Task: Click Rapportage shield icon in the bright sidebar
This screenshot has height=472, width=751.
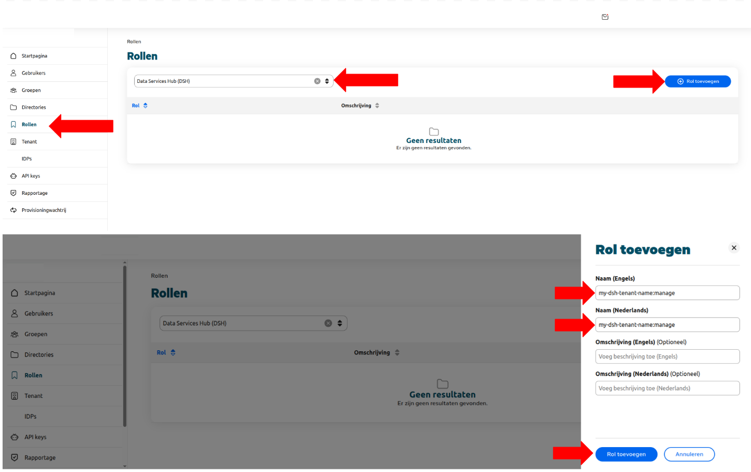Action: [13, 193]
